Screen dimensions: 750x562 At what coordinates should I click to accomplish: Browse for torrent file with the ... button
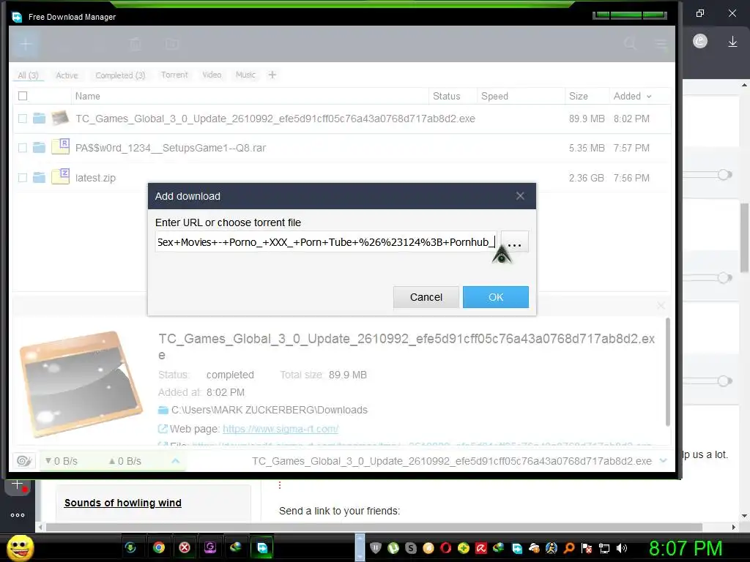tap(514, 243)
